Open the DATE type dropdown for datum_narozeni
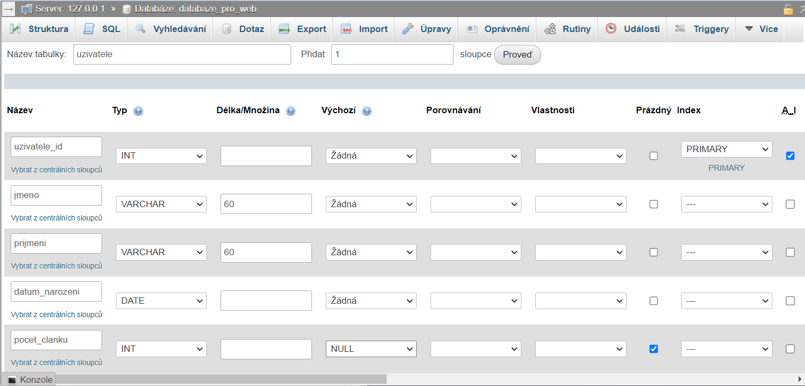805x386 pixels. pos(161,301)
